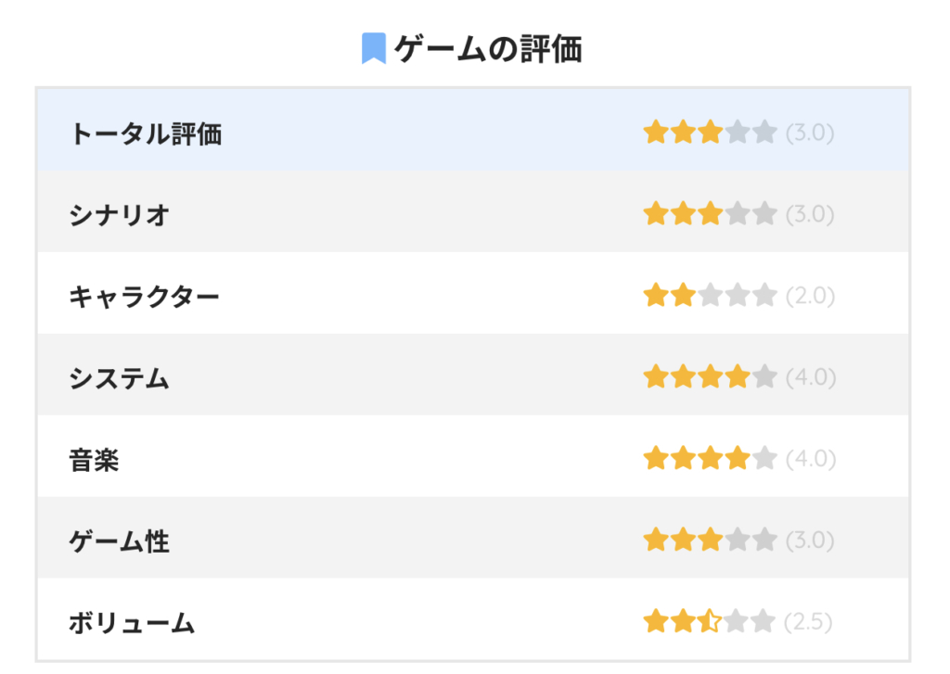950x674 pixels.
Task: Click the star rating for ゲーム性
Action: point(710,540)
